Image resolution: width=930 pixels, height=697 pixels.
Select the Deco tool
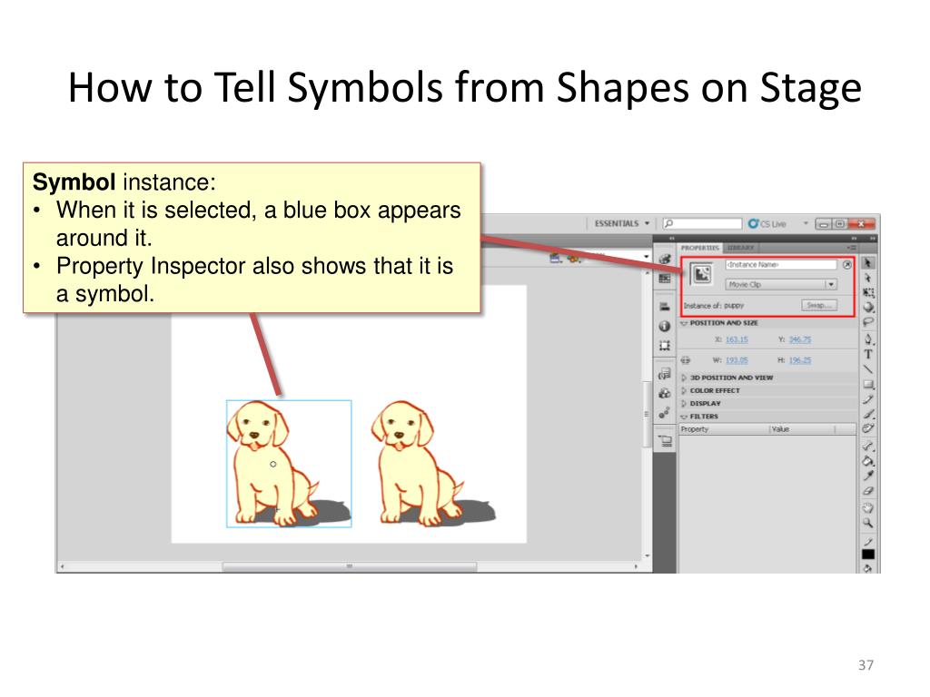(867, 428)
